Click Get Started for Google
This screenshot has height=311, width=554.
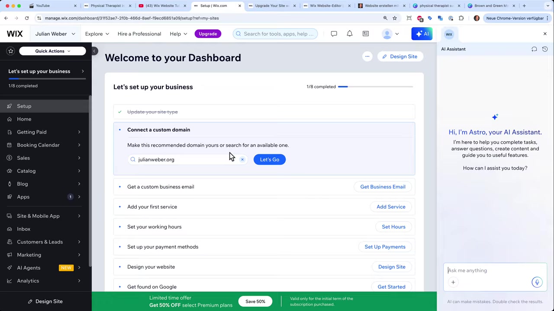coord(391,287)
